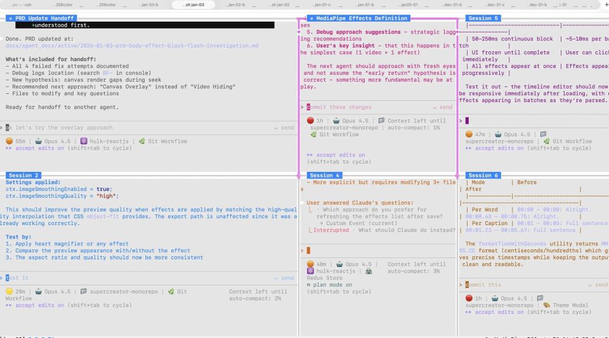Click the yellow 28m status dot in Session 2
Image resolution: width=609 pixels, height=338 pixels.
[x=10, y=292]
